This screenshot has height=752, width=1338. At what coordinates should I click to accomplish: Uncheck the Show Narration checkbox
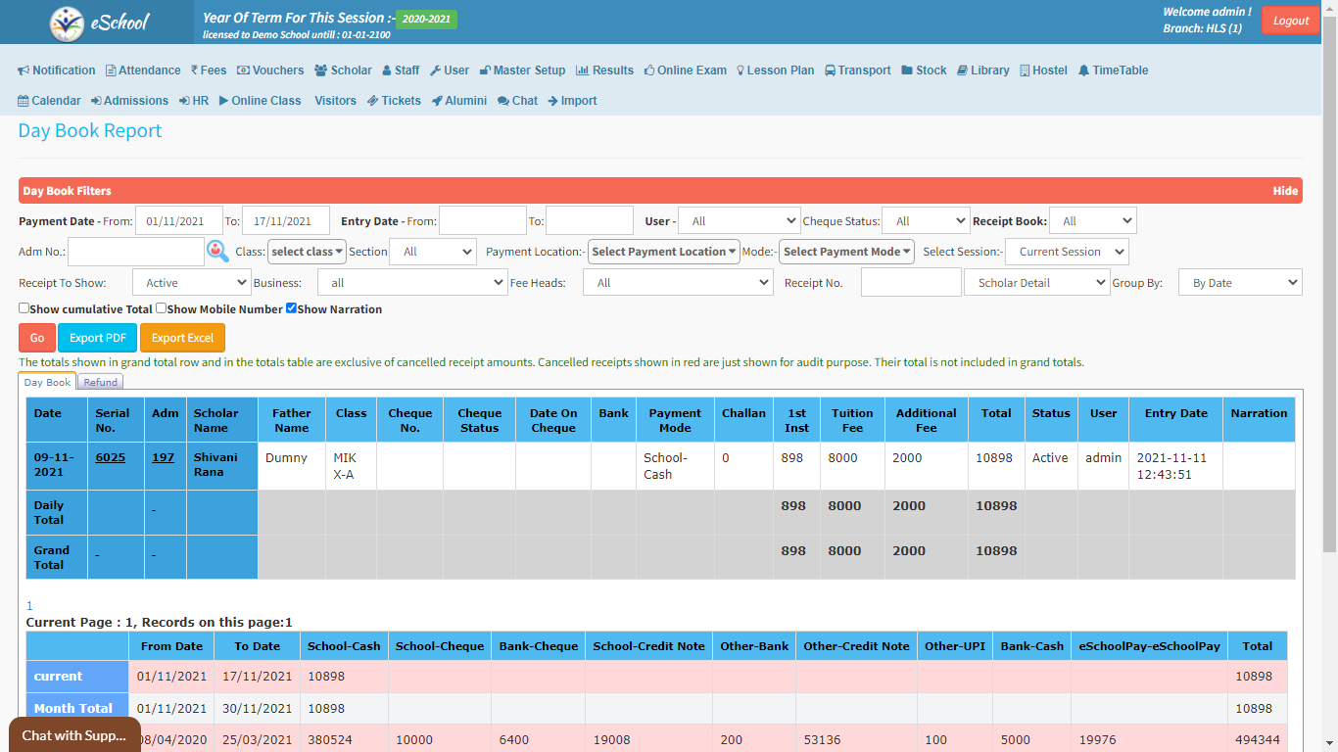(291, 308)
